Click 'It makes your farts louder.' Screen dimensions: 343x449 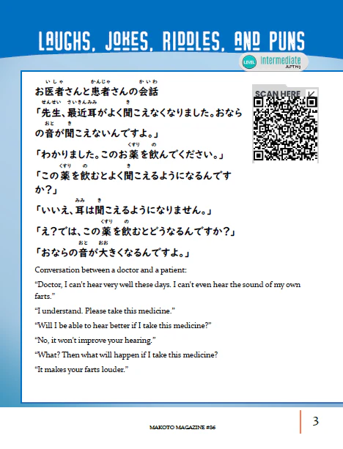point(81,370)
